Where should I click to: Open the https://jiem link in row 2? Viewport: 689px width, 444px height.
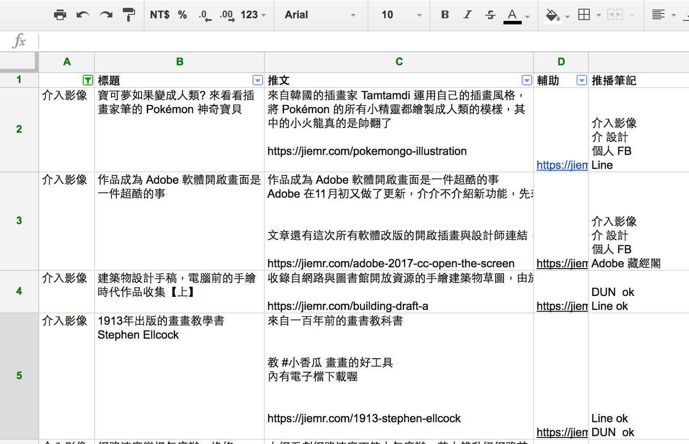click(561, 165)
